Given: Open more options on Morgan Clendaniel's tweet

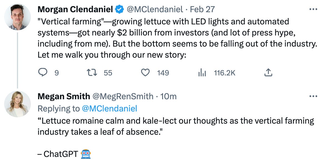Looking at the screenshot, I should tap(313, 9).
